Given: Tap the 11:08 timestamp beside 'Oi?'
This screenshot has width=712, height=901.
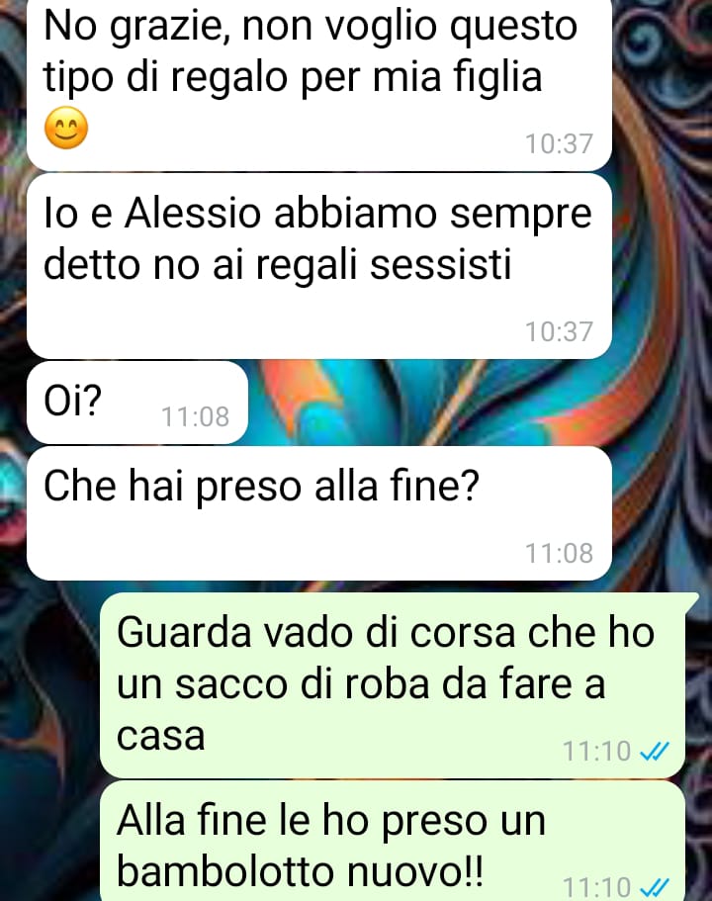Looking at the screenshot, I should 196,416.
